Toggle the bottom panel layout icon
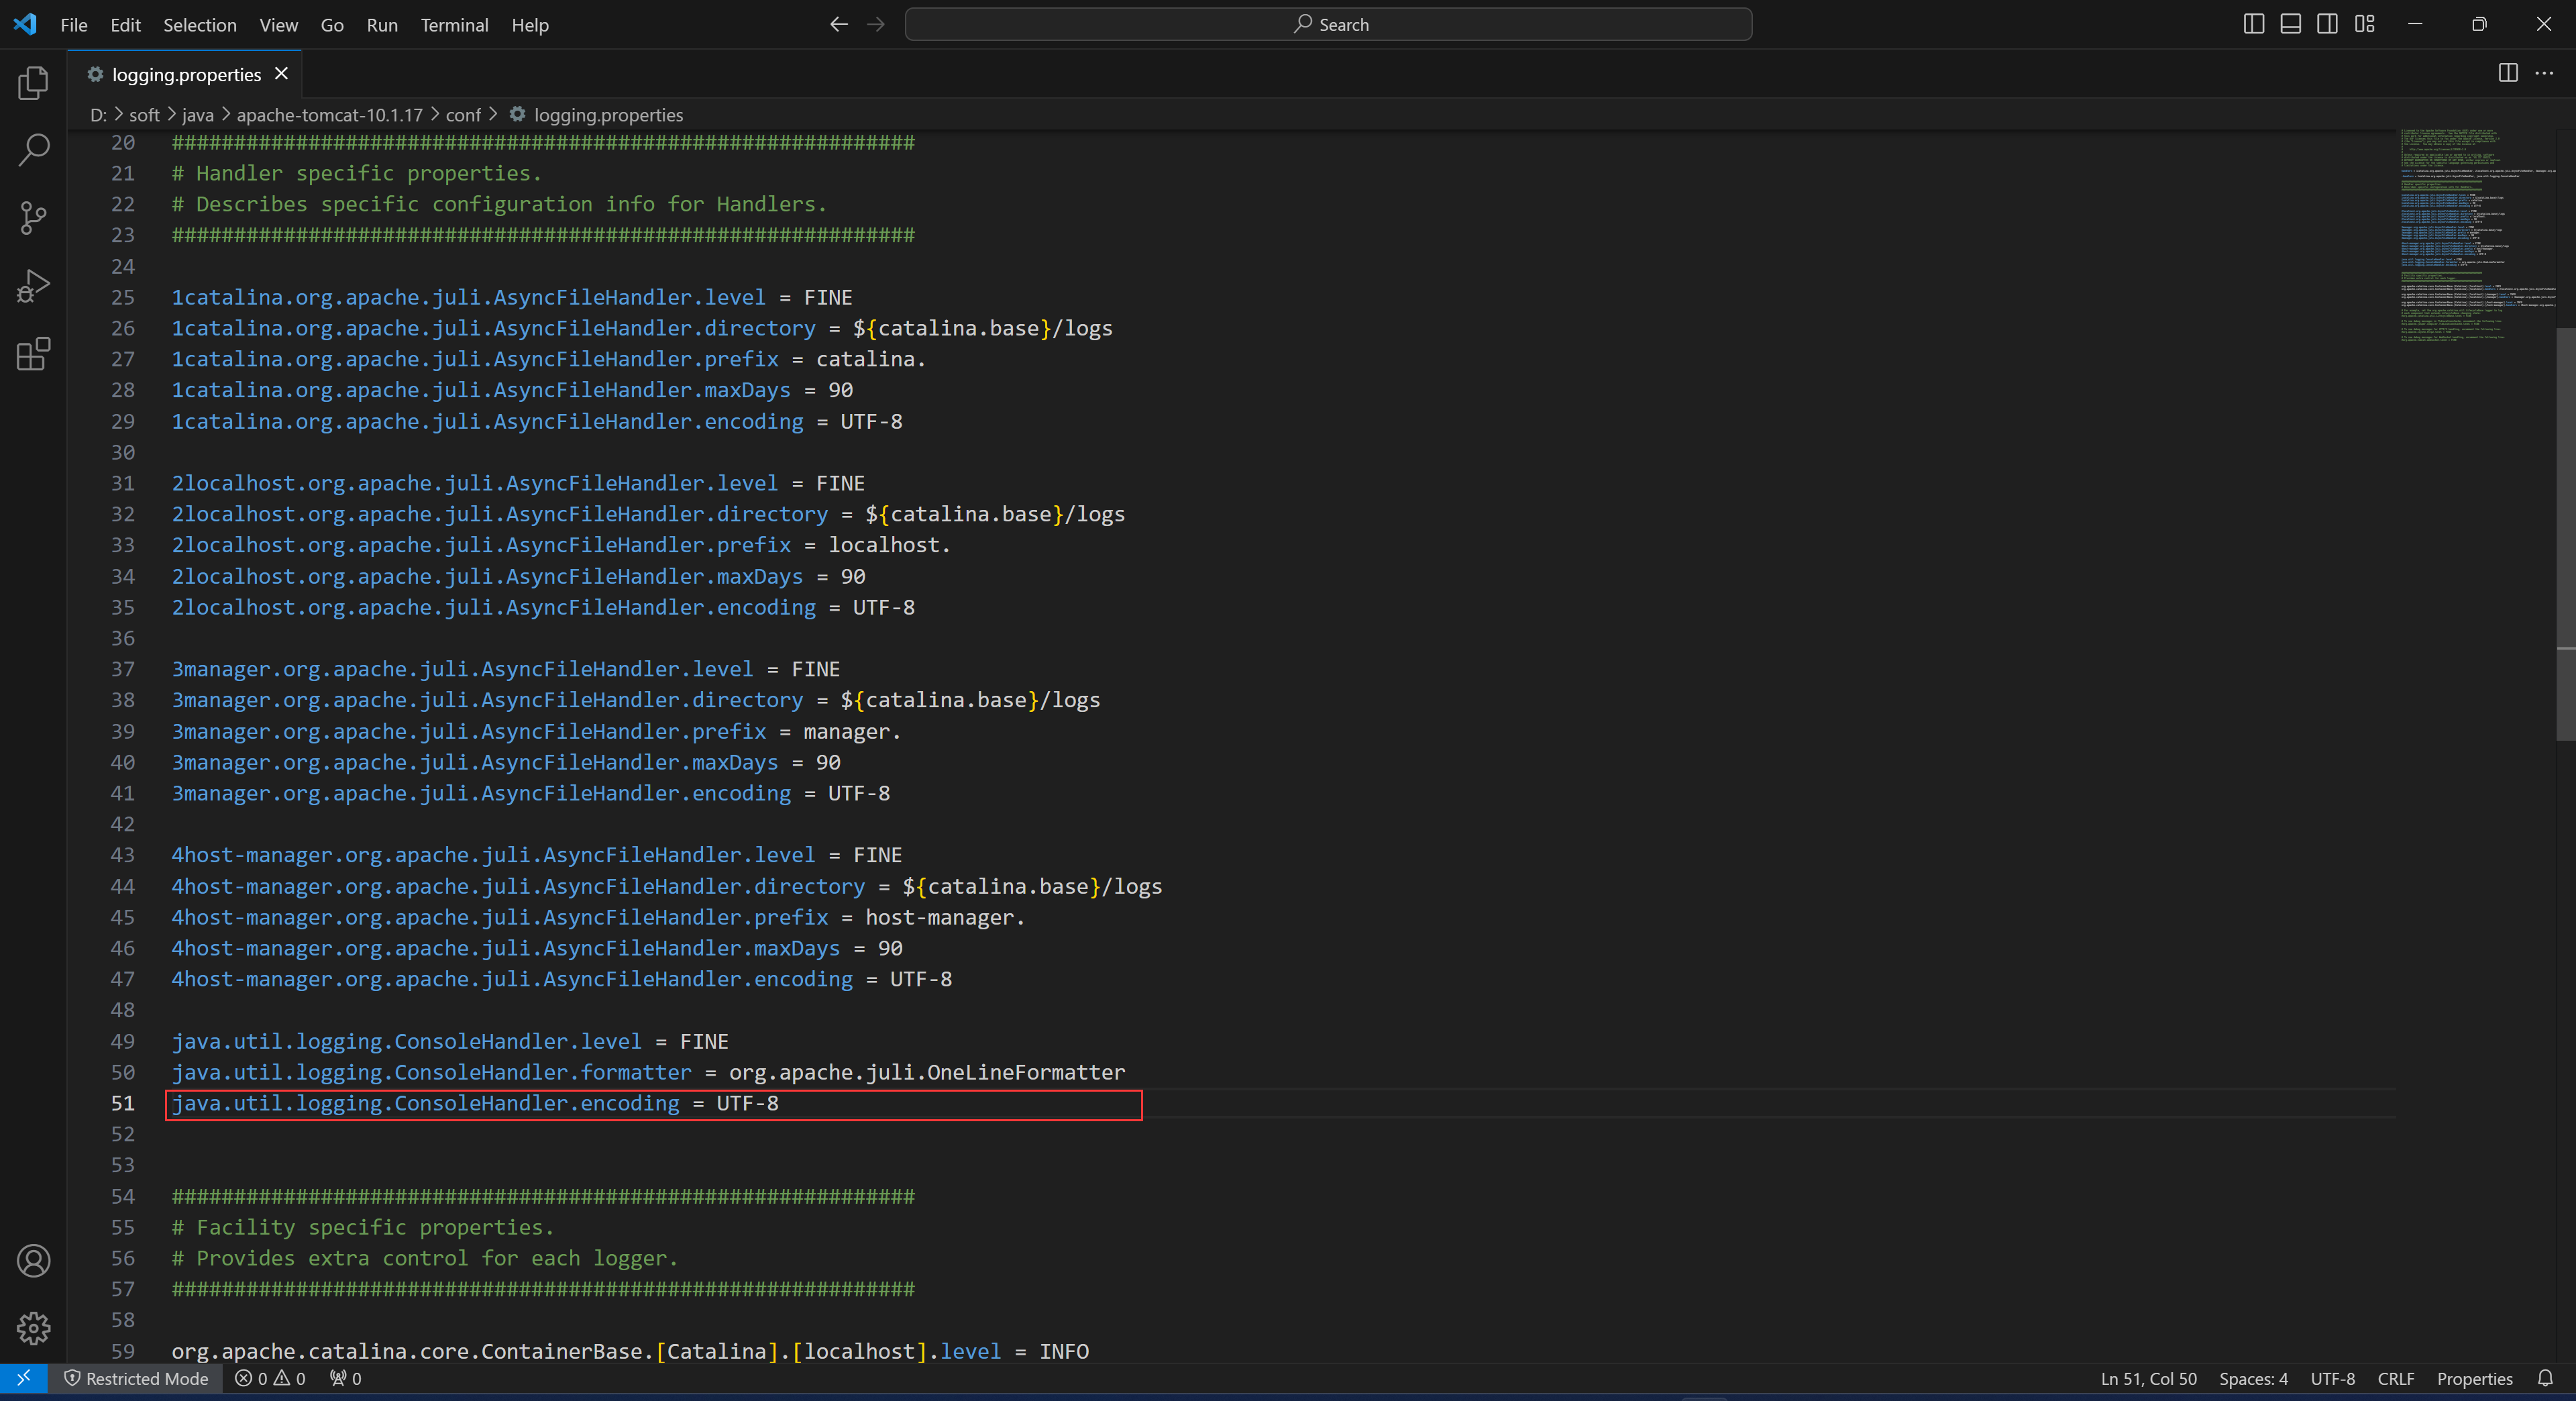Image resolution: width=2576 pixels, height=1401 pixels. [2291, 24]
